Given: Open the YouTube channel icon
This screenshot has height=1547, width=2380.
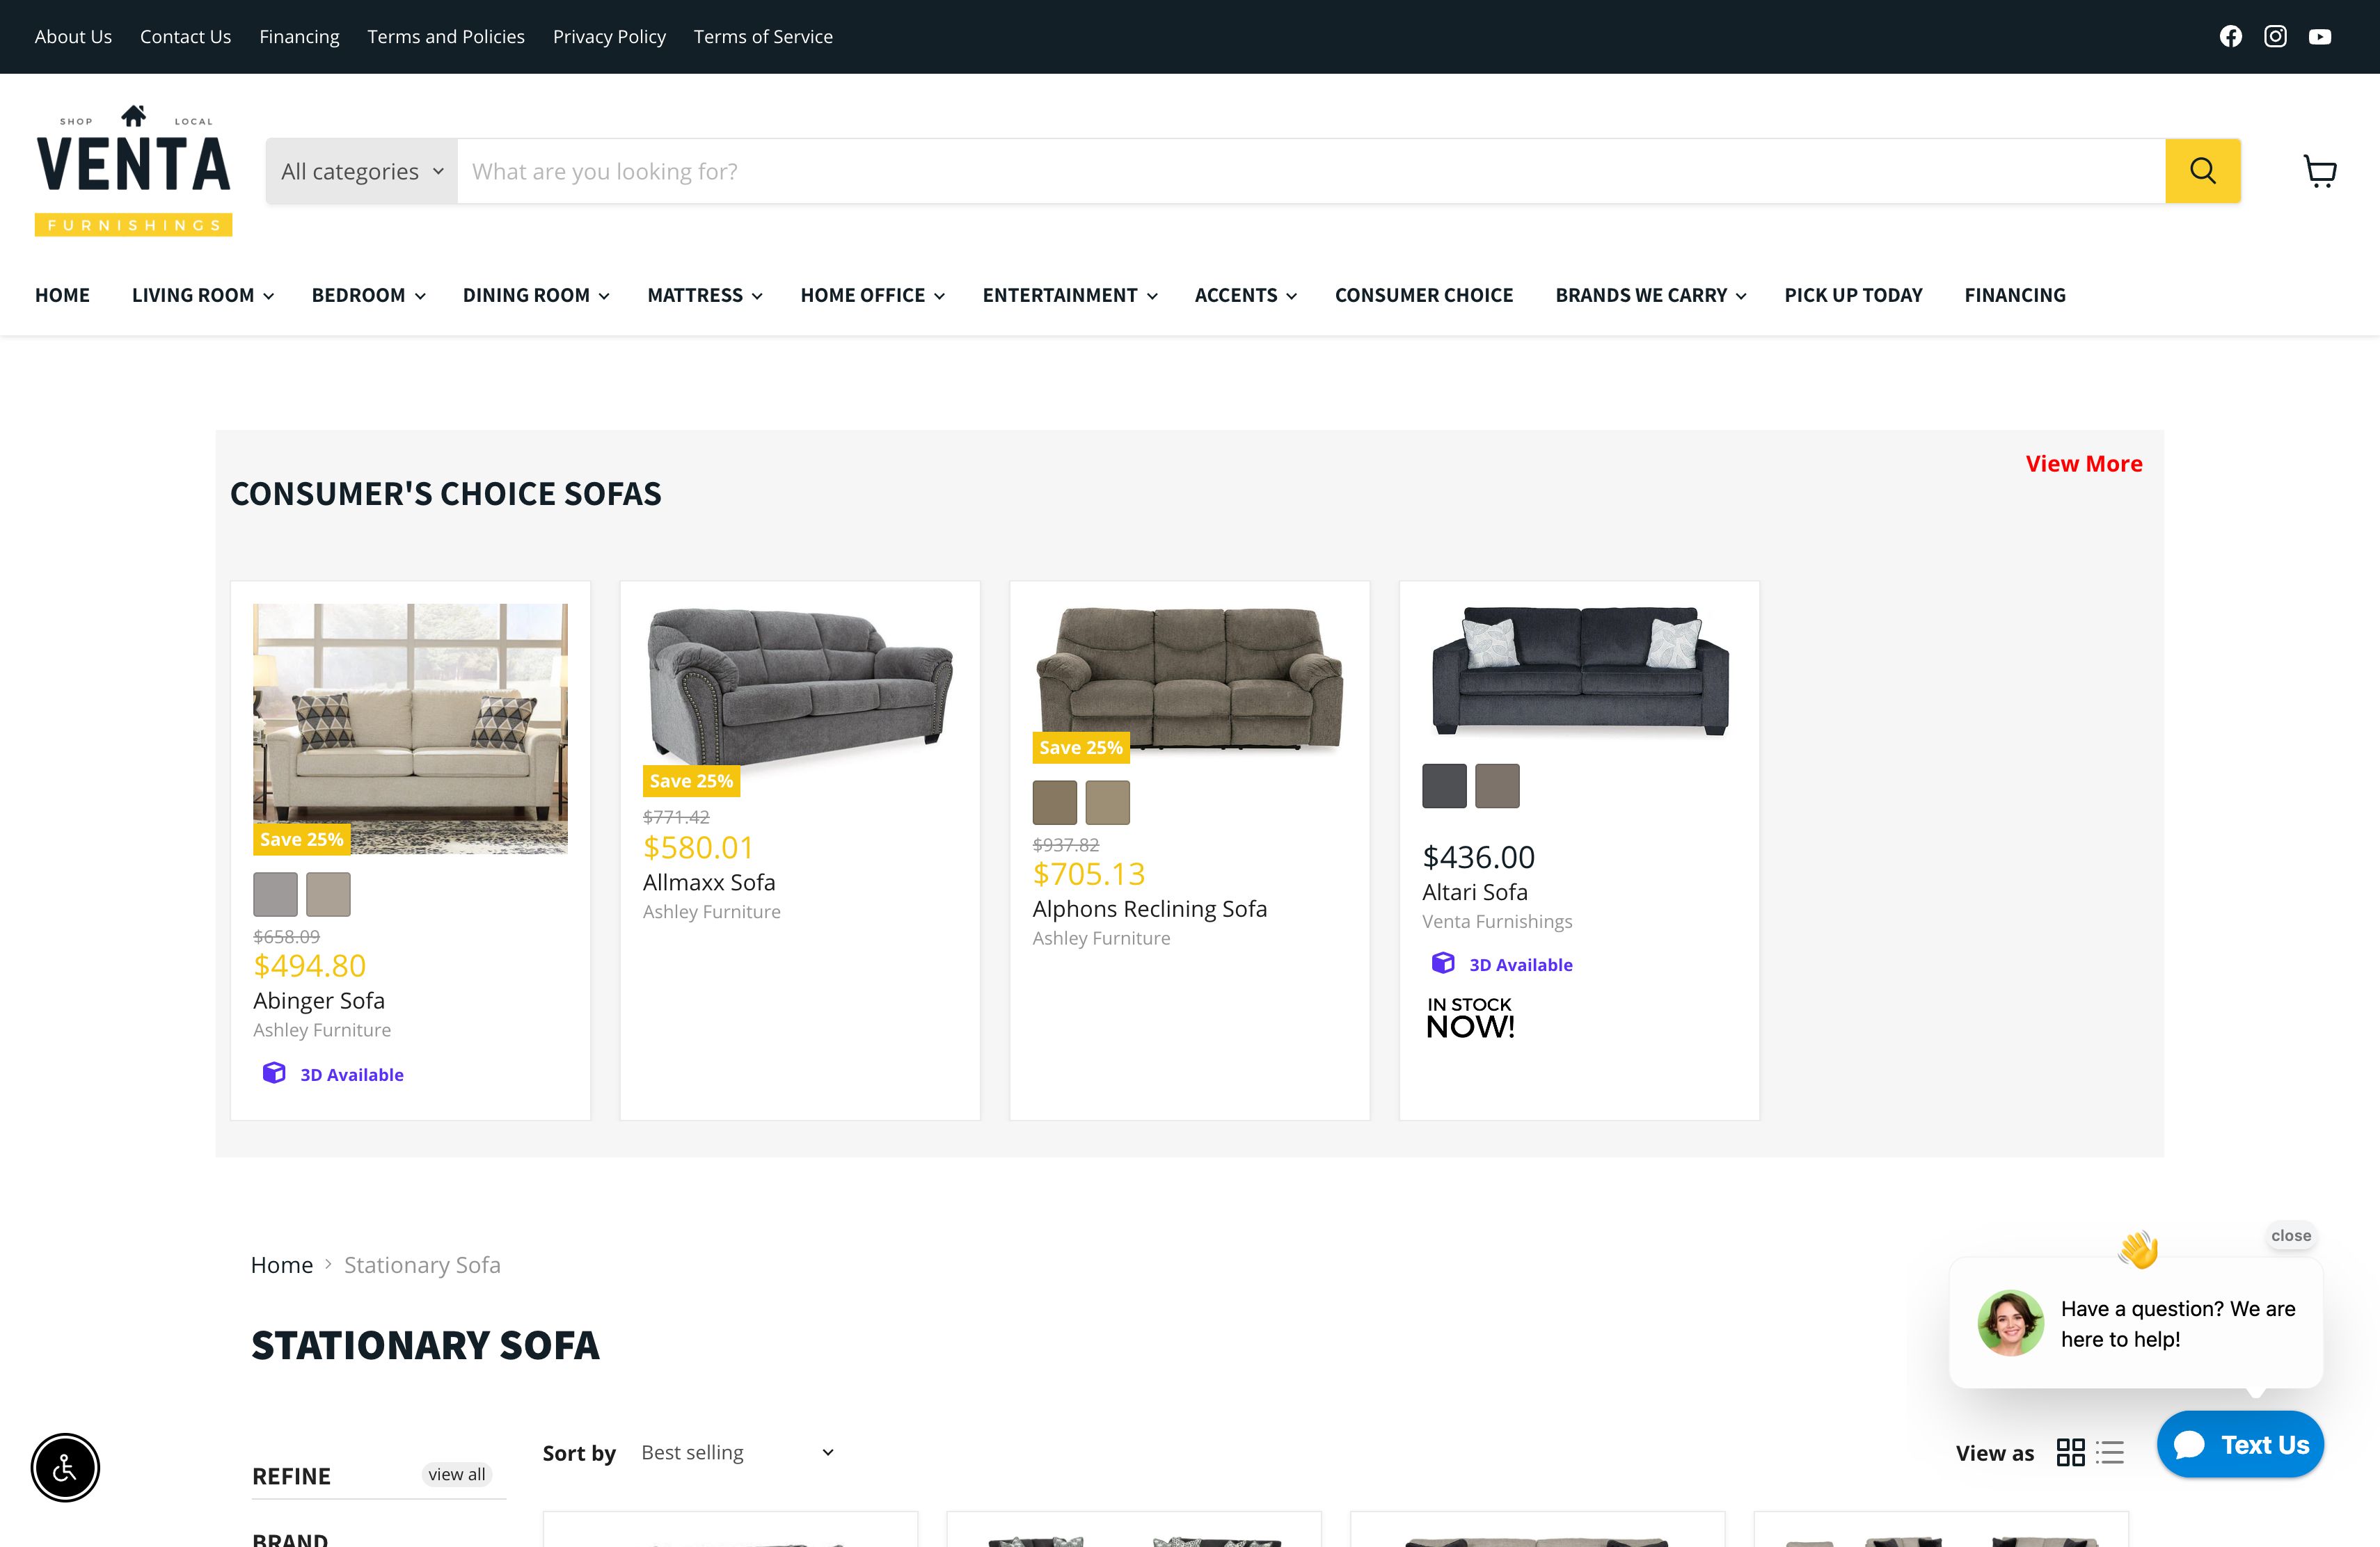Looking at the screenshot, I should pos(2321,36).
